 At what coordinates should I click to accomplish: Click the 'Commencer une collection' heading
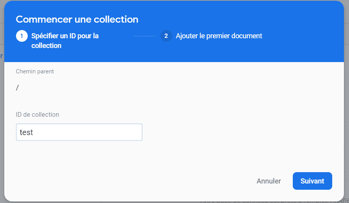pos(77,20)
